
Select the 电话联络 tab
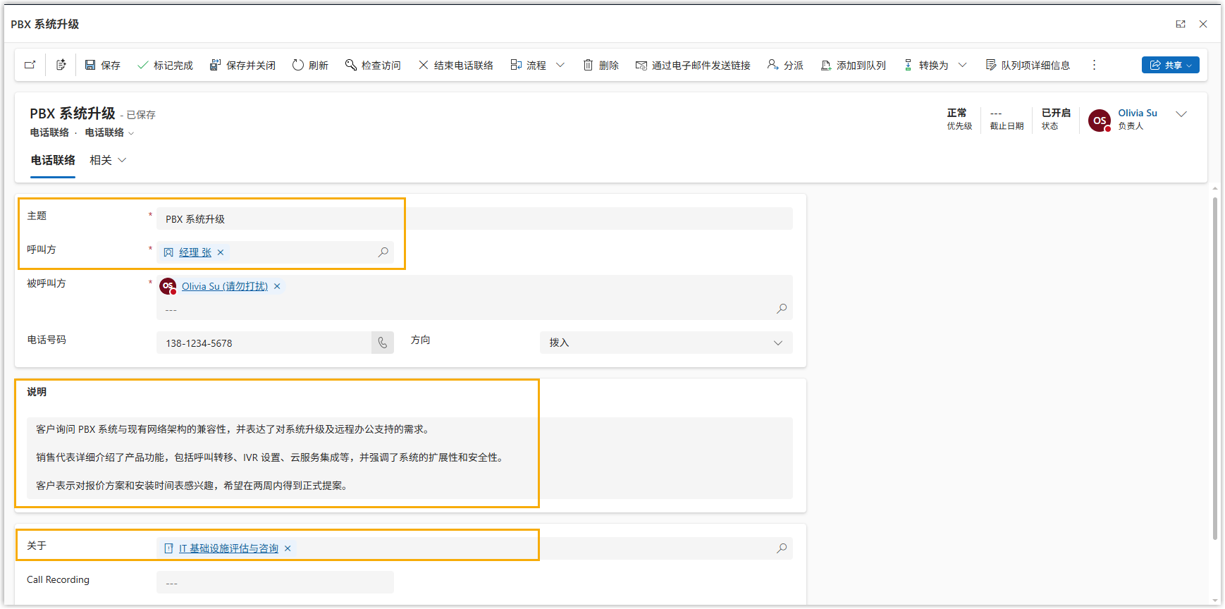coord(53,161)
